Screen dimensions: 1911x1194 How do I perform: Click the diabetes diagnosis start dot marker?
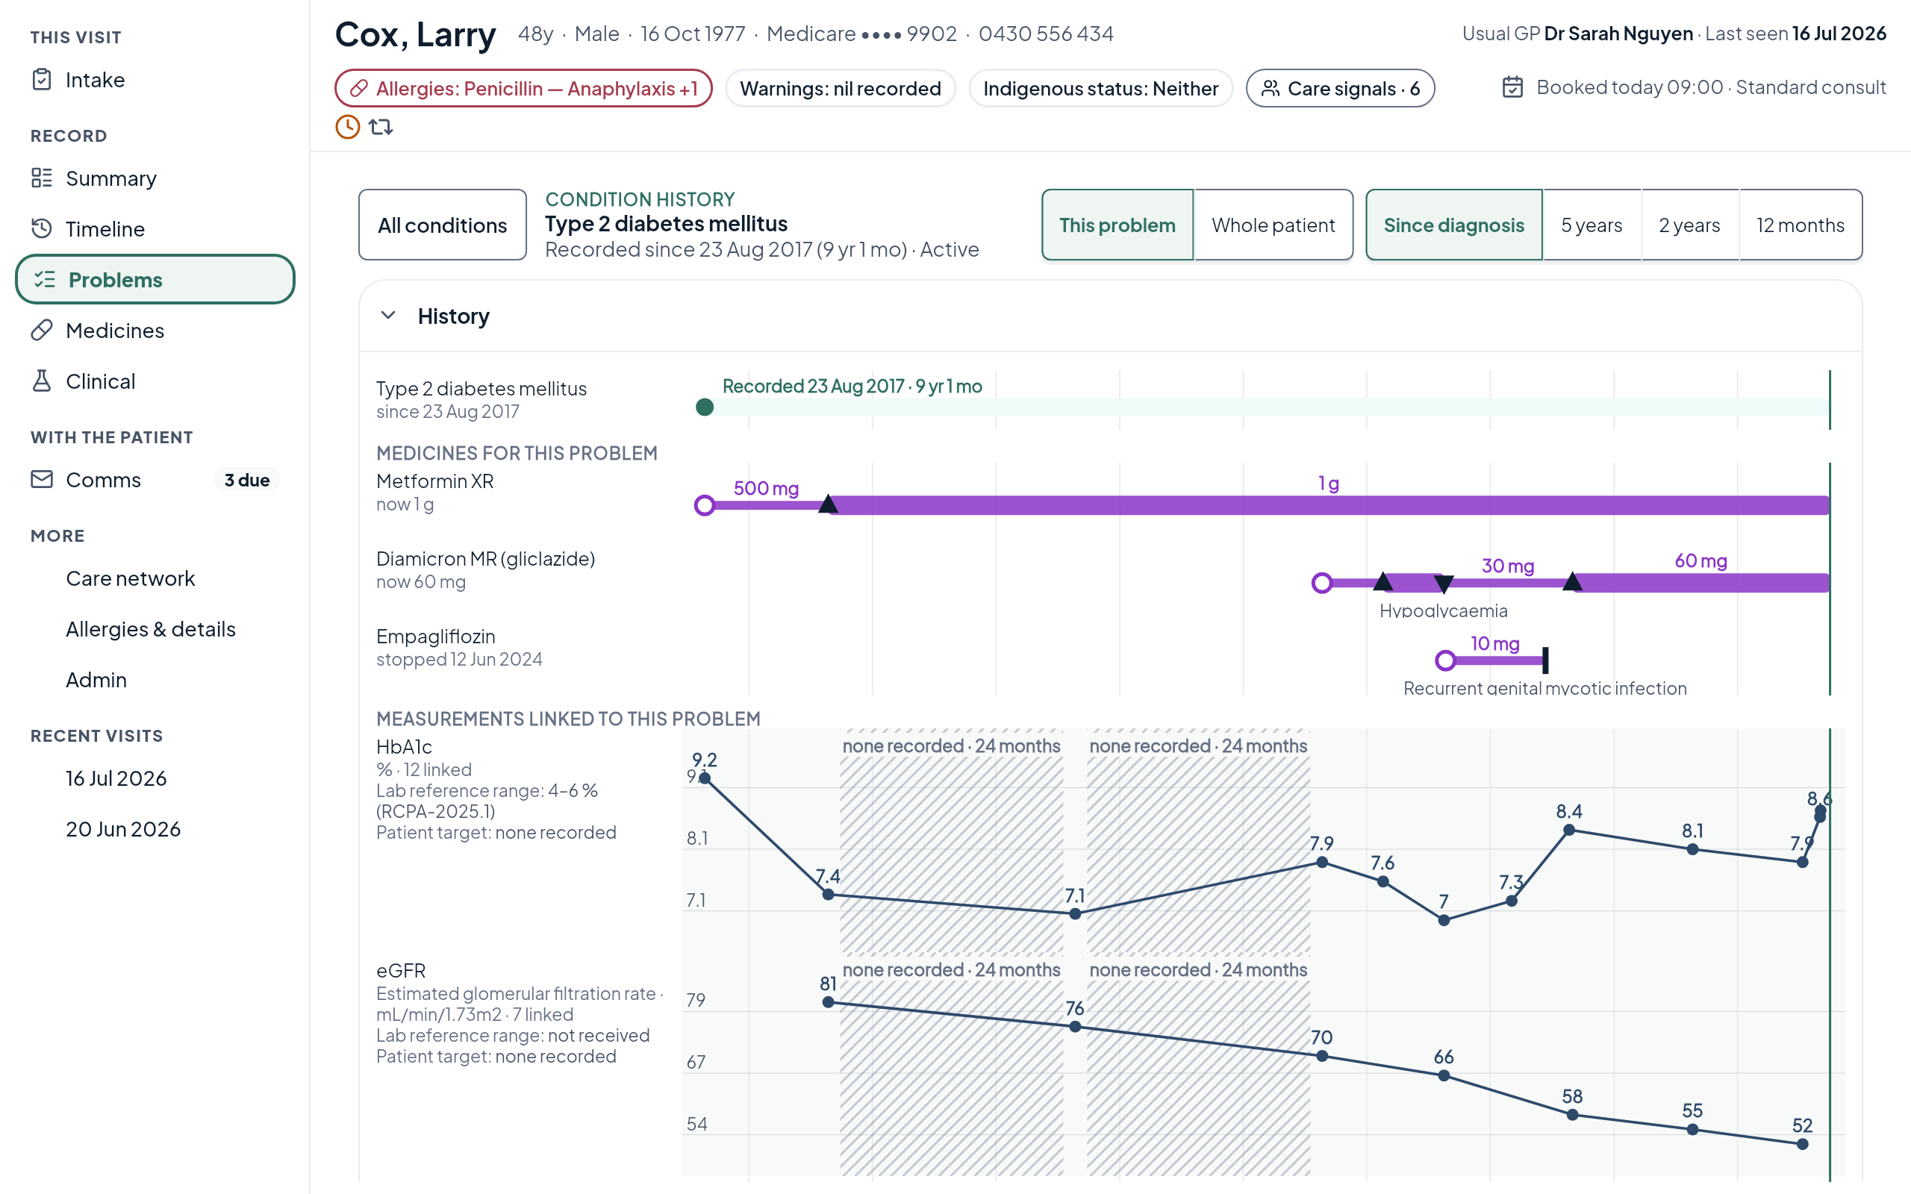[x=705, y=407]
